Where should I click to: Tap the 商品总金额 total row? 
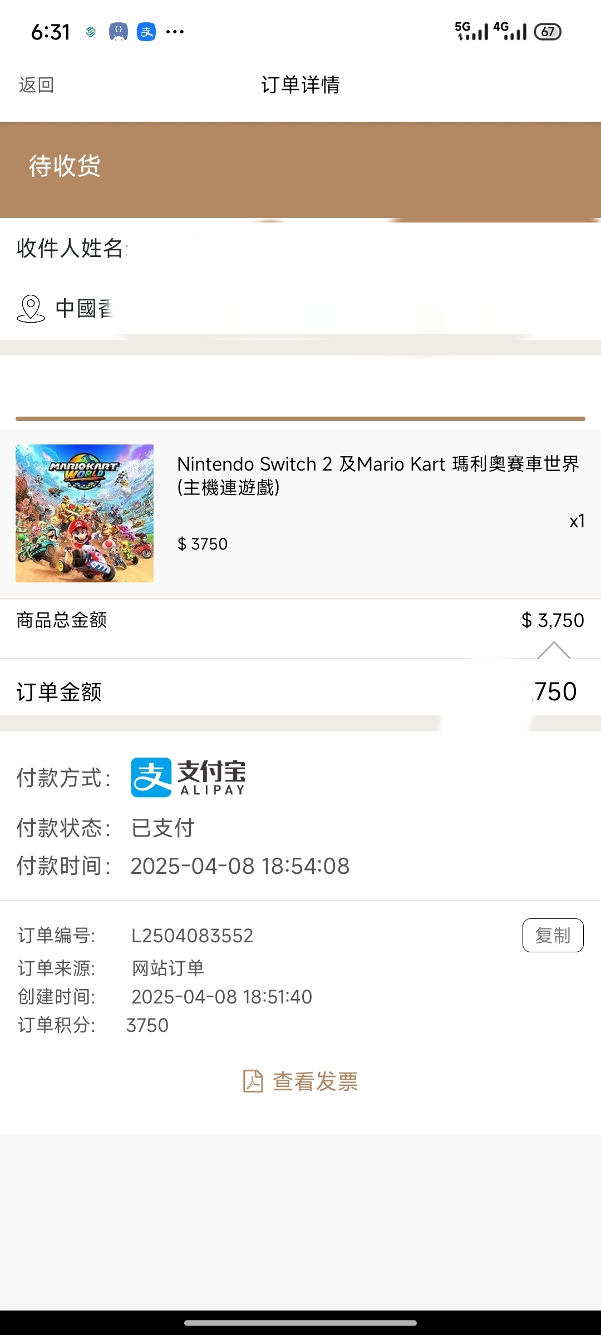tap(300, 620)
